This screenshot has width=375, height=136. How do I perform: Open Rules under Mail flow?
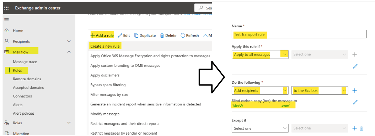click(17, 70)
